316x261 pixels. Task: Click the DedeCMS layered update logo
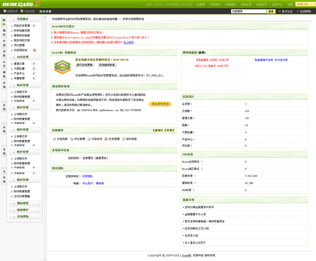point(62,67)
